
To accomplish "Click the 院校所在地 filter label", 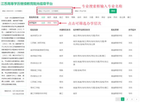I will (x=34, y=17).
